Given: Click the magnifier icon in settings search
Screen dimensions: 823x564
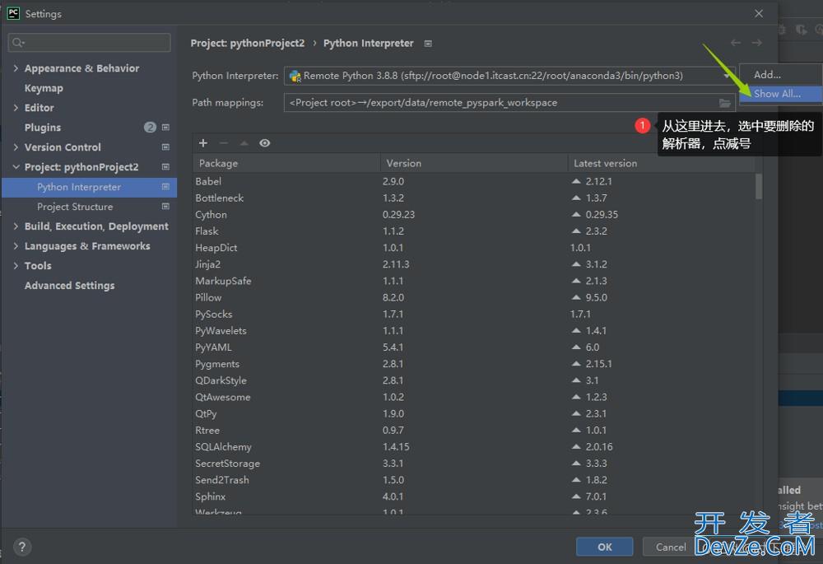Looking at the screenshot, I should click(18, 43).
